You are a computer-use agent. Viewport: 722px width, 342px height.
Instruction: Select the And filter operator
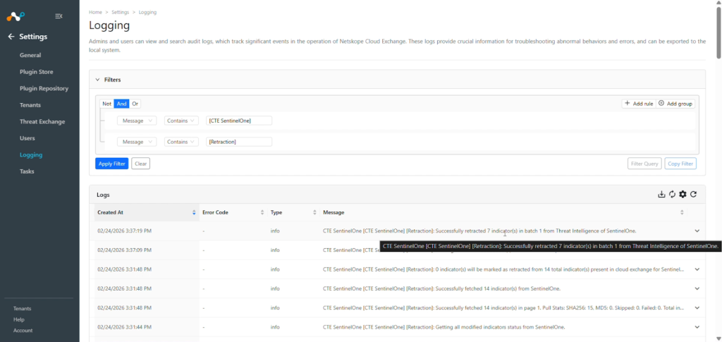(121, 104)
